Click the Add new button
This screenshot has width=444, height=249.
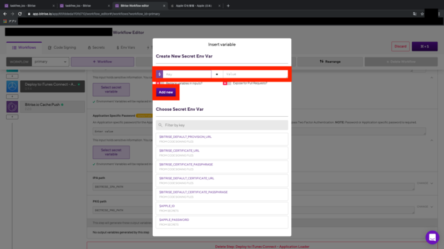point(166,92)
